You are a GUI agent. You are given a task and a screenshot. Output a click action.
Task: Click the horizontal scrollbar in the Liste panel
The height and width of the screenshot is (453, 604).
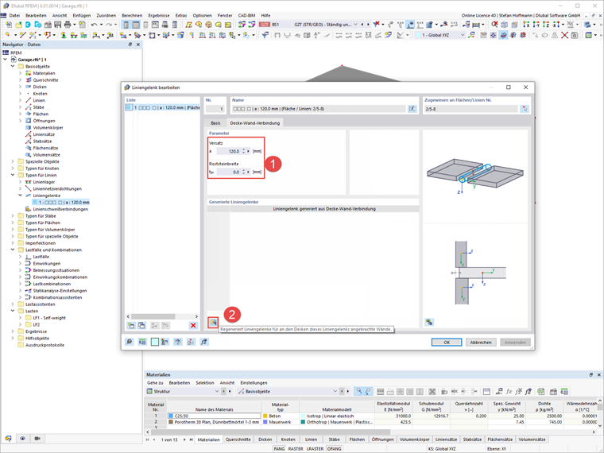(x=153, y=316)
